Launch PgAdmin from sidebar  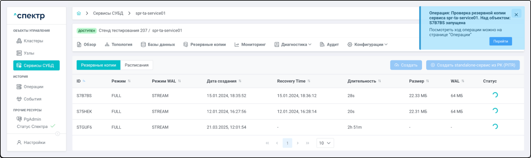point(32,119)
